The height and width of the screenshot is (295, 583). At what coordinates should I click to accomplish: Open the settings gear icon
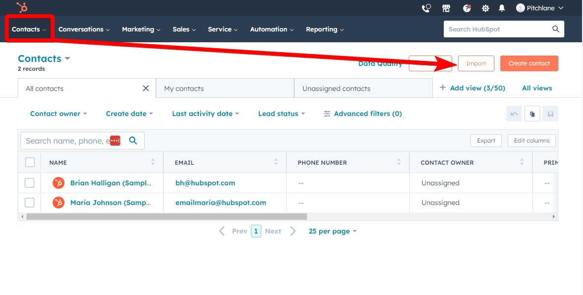(486, 8)
